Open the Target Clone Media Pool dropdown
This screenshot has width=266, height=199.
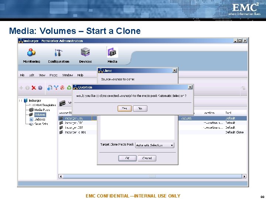click(x=155, y=145)
